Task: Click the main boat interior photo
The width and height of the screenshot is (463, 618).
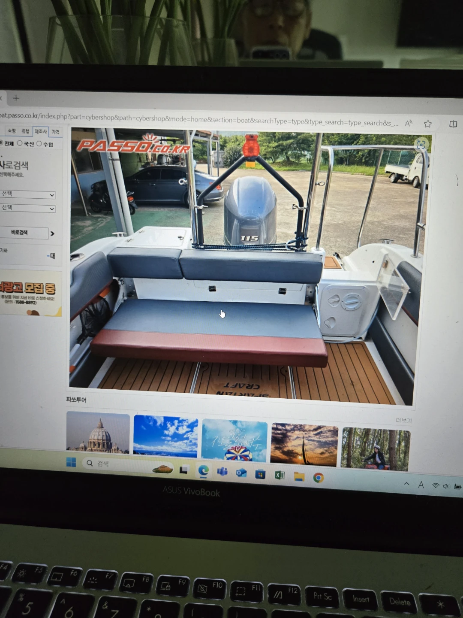Action: click(251, 266)
